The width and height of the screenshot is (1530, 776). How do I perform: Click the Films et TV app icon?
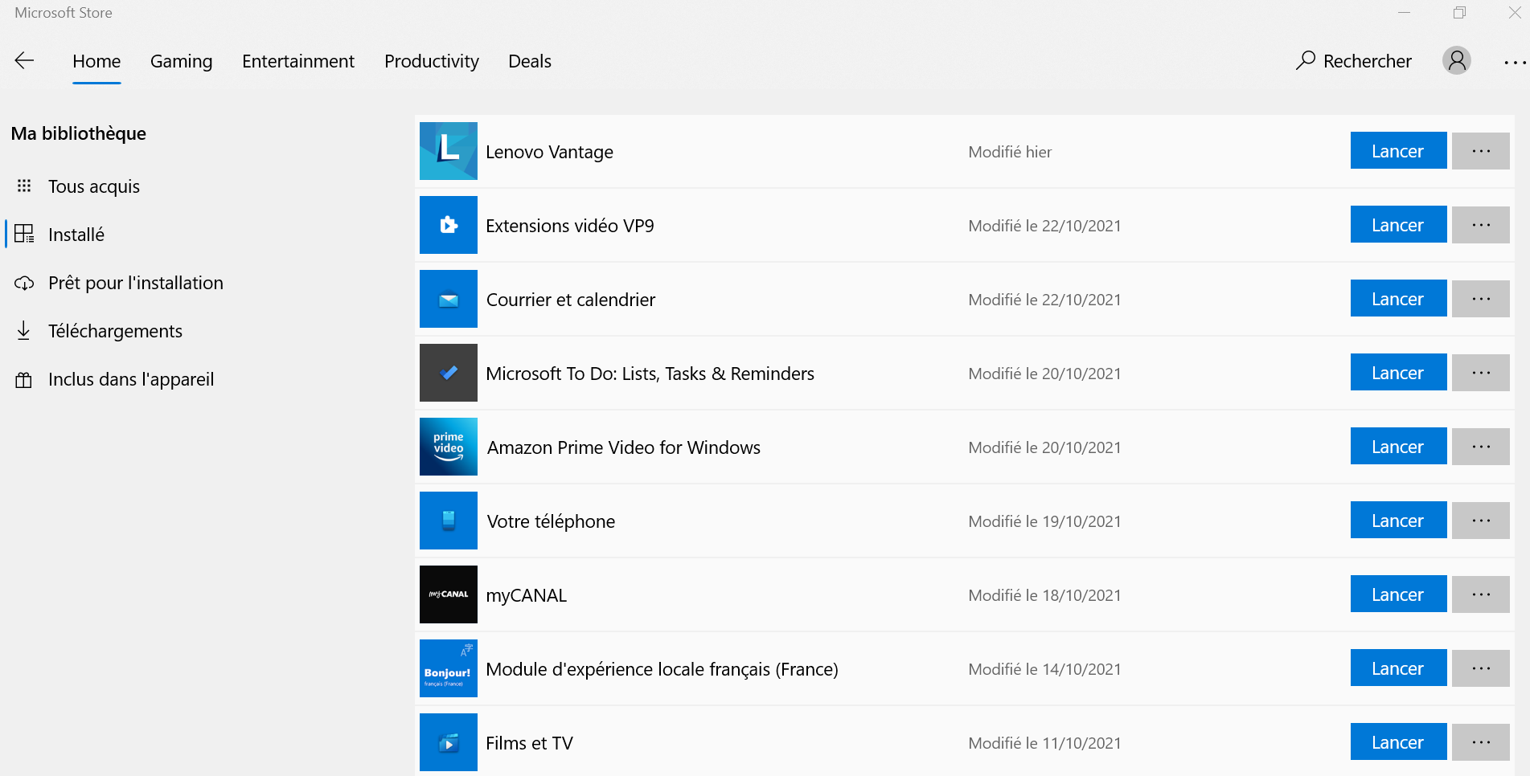449,742
